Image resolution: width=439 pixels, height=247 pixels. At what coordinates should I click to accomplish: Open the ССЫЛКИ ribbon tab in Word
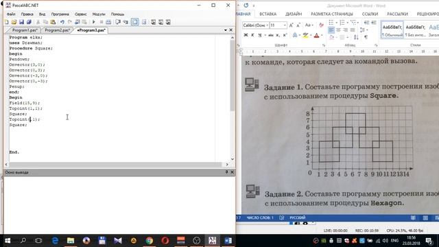click(x=370, y=14)
